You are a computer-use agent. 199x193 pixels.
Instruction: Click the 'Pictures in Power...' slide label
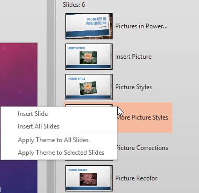point(141,26)
